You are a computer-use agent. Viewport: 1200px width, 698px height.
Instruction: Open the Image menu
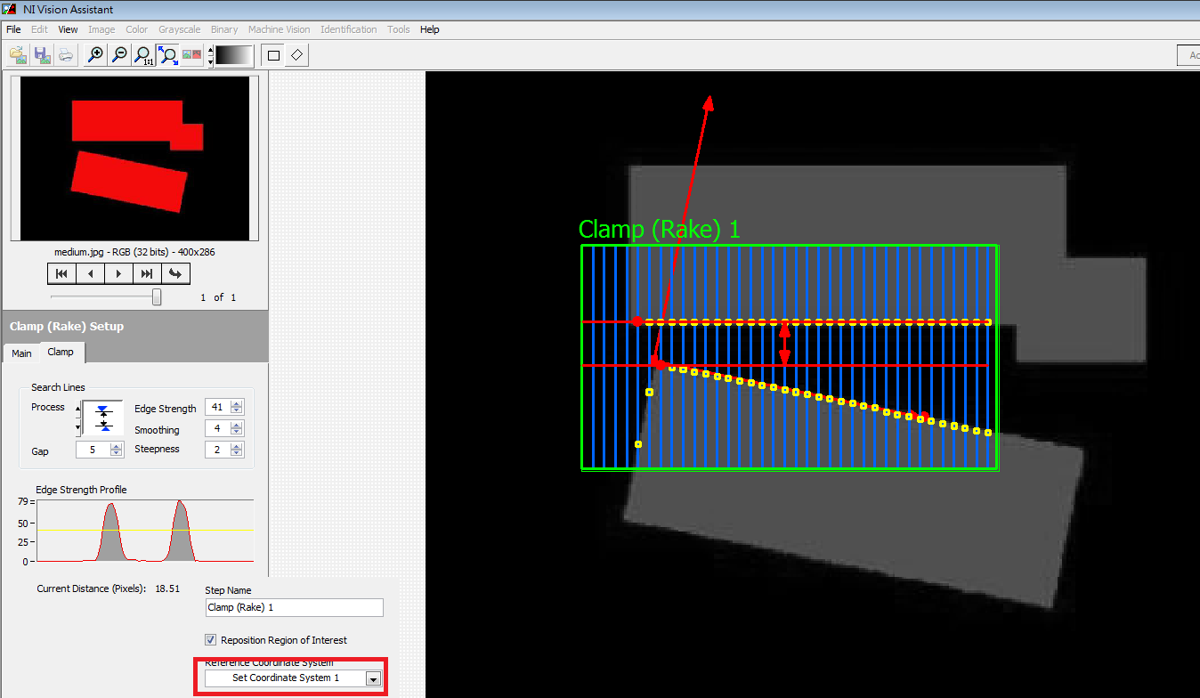tap(101, 29)
